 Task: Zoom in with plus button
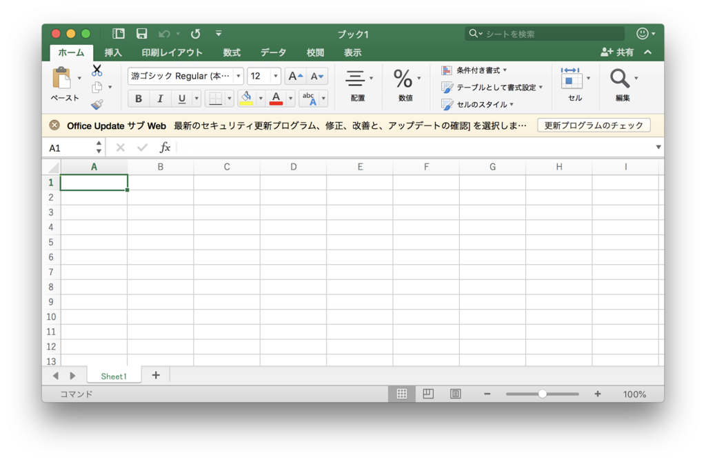click(x=598, y=394)
